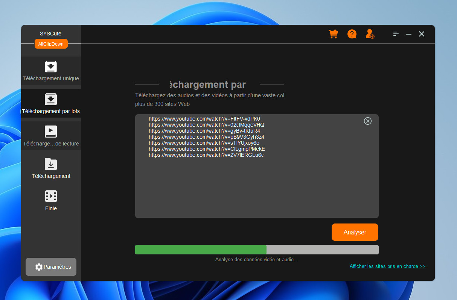Image resolution: width=457 pixels, height=300 pixels.
Task: Open the user account registration icon
Action: click(x=370, y=34)
